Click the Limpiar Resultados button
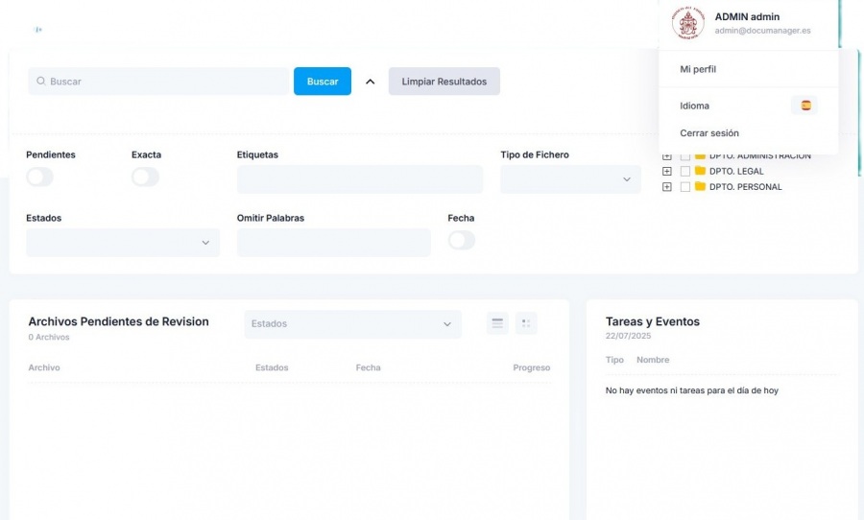This screenshot has height=520, width=864. click(444, 82)
